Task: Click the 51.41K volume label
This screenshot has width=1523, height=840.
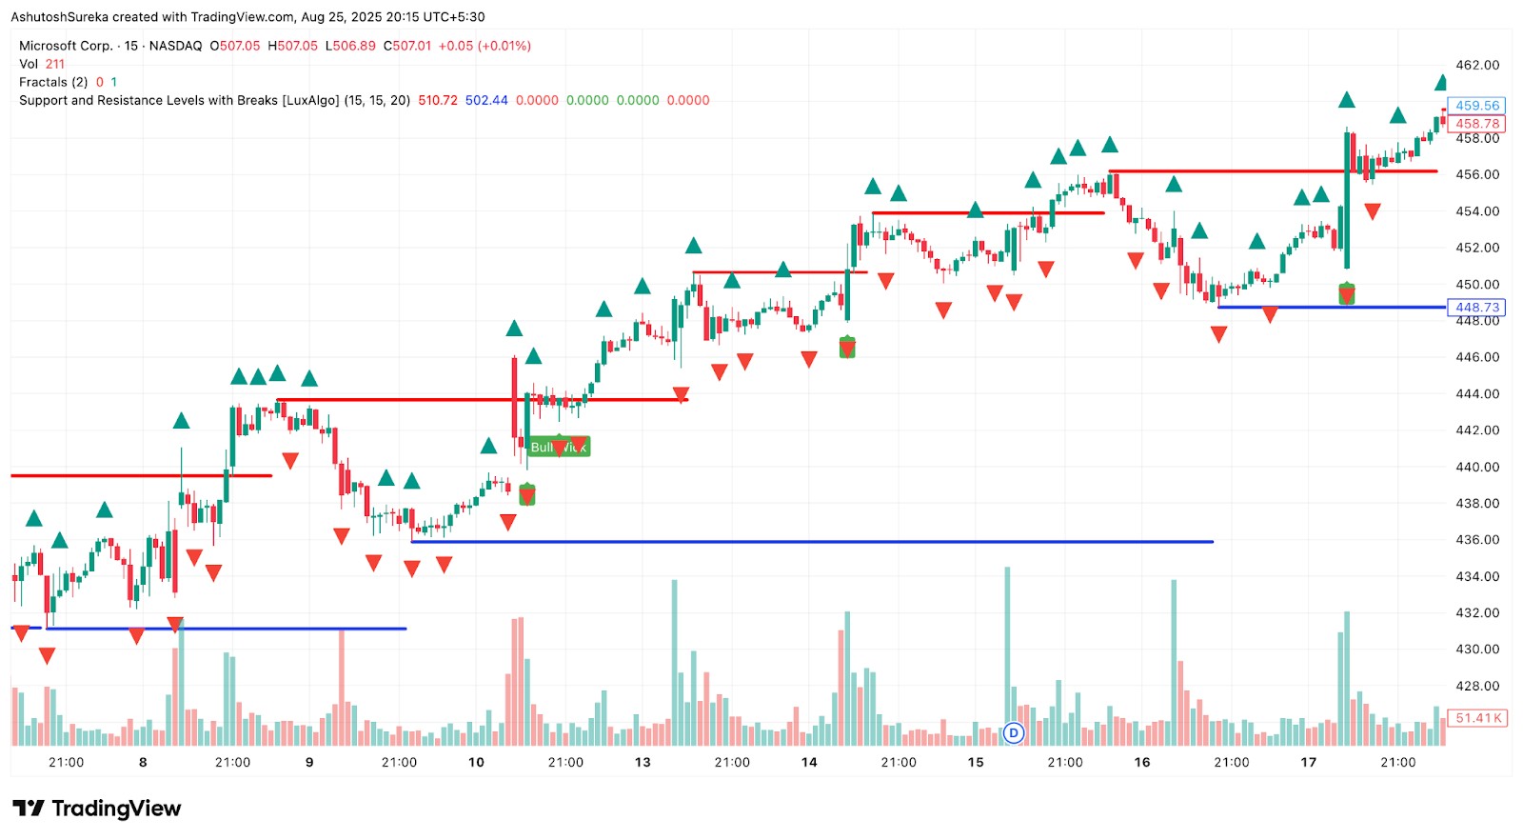Action: pos(1477,718)
